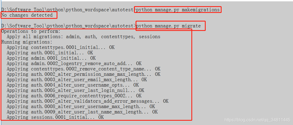This screenshot has width=293, height=125.
Task: Click the 'admin.0002_logentry_remove_auto_add' line
Action: pyautogui.click(x=74, y=64)
